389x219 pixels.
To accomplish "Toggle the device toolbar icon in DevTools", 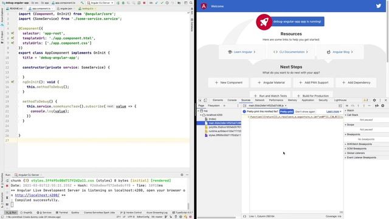I will [x=205, y=100].
